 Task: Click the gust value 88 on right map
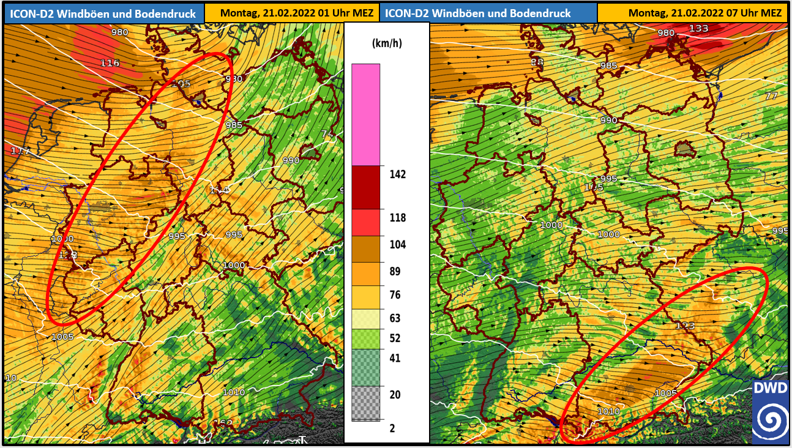(537, 62)
